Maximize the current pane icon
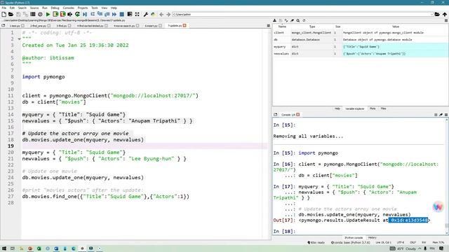Viewport: 449px width, 252px height. point(130,14)
